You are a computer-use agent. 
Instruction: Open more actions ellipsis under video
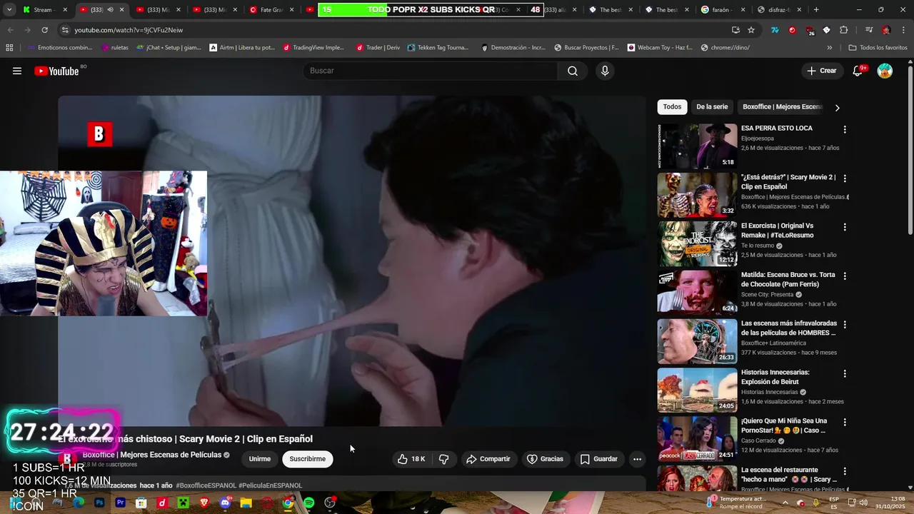click(637, 459)
